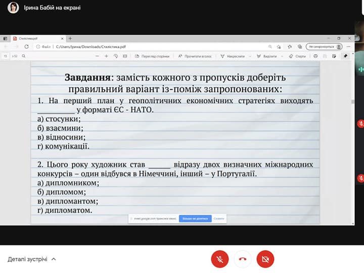364x273 pixels.
Task: Start 'Прочитати вголос' read aloud
Action: click(x=196, y=56)
